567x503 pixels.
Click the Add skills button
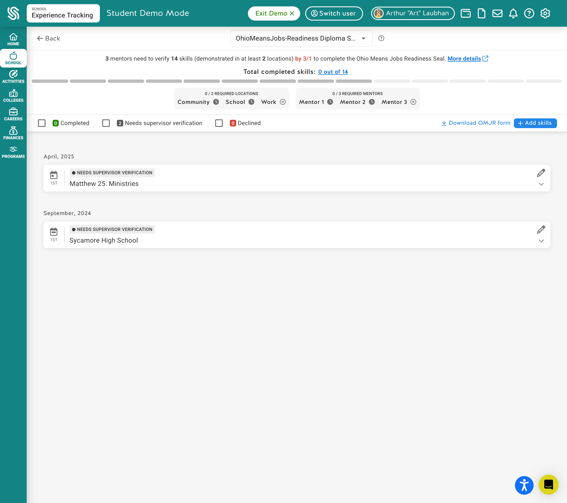coord(535,123)
